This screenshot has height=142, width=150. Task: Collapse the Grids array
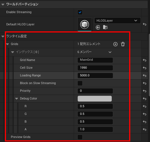pos(7,44)
